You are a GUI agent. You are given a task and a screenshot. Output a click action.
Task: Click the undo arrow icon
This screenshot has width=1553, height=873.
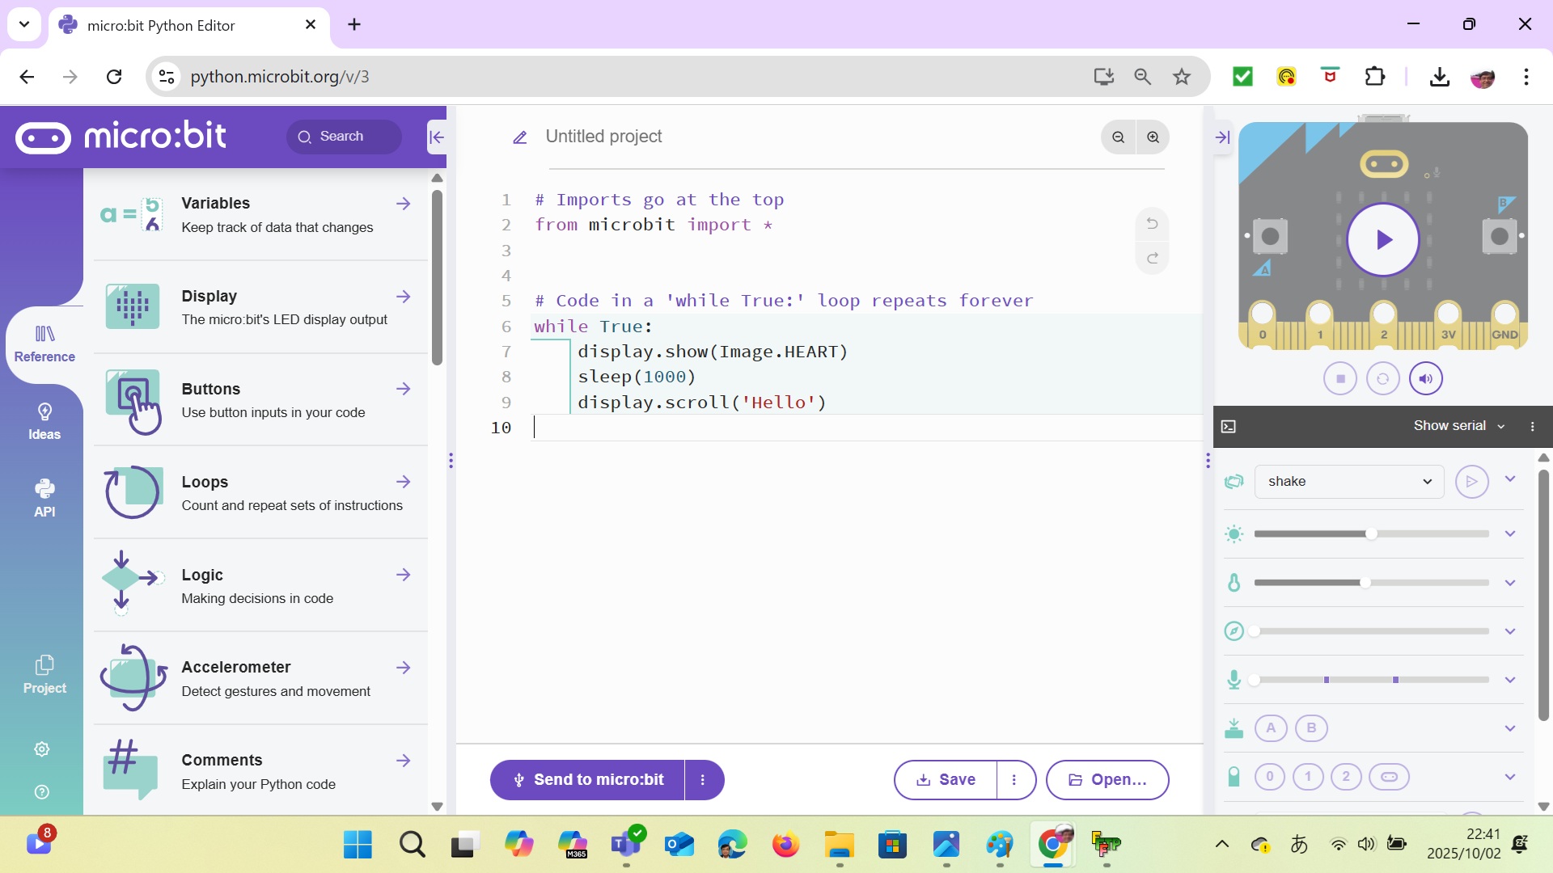1153,224
